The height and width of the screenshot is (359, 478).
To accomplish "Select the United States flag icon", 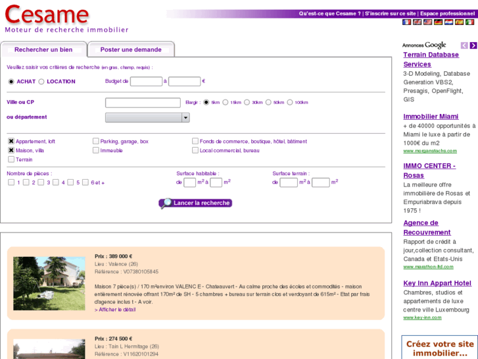I will [427, 22].
